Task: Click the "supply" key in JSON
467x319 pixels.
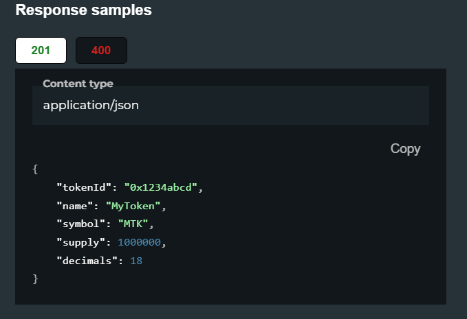Action: (81, 242)
